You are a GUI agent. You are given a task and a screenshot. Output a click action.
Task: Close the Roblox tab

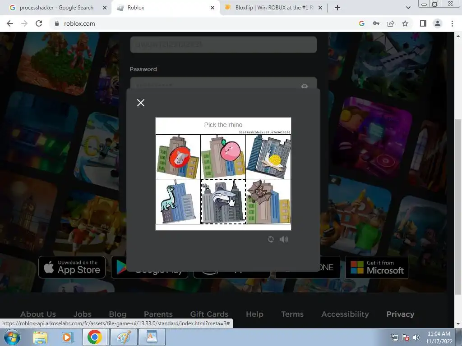pos(213,8)
